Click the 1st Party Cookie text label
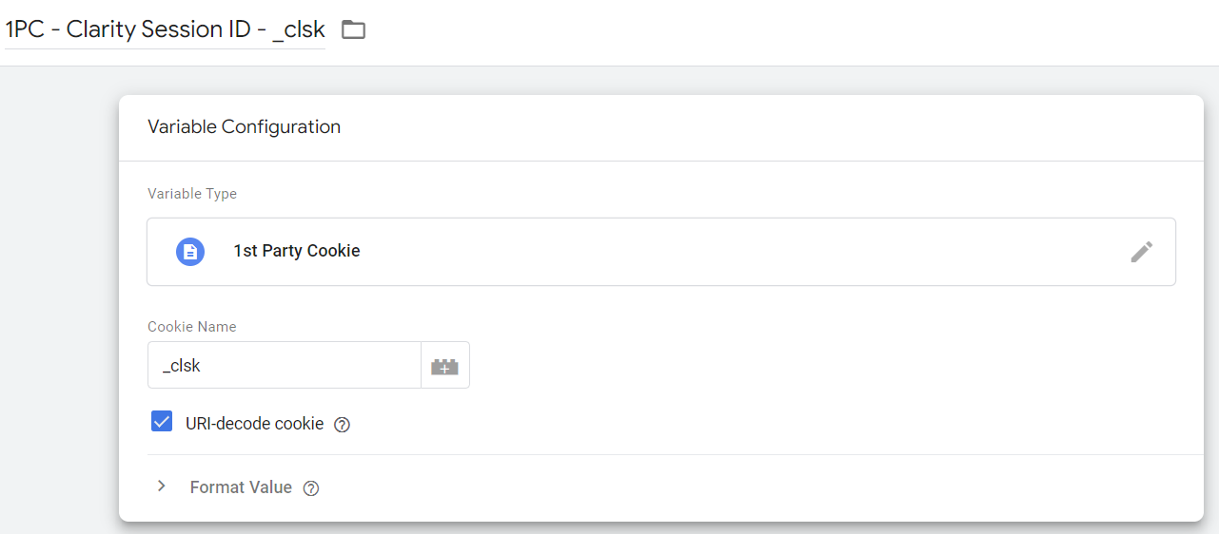This screenshot has width=1219, height=534. pos(297,252)
